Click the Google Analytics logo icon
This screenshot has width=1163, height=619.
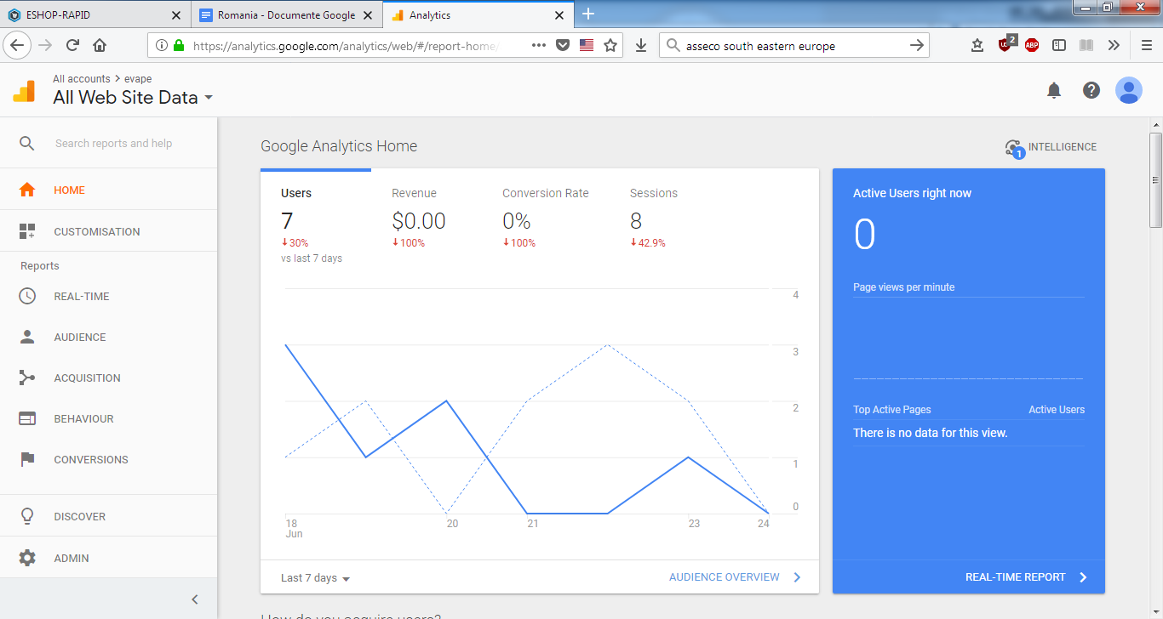coord(24,90)
